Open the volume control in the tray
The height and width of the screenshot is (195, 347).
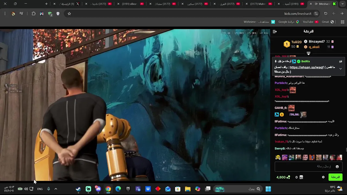(26, 189)
